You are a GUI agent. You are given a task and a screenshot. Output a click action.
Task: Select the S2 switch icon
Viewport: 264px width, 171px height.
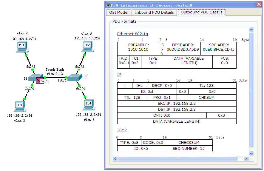click(75, 77)
